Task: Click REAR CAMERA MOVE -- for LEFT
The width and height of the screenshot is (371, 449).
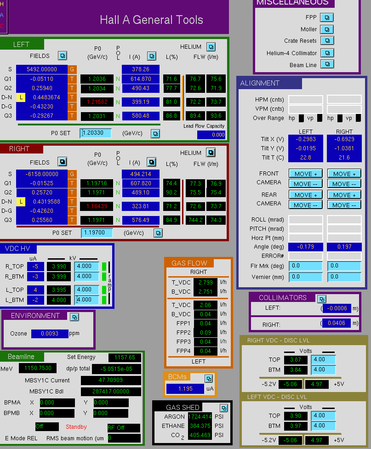Action: [x=306, y=205]
